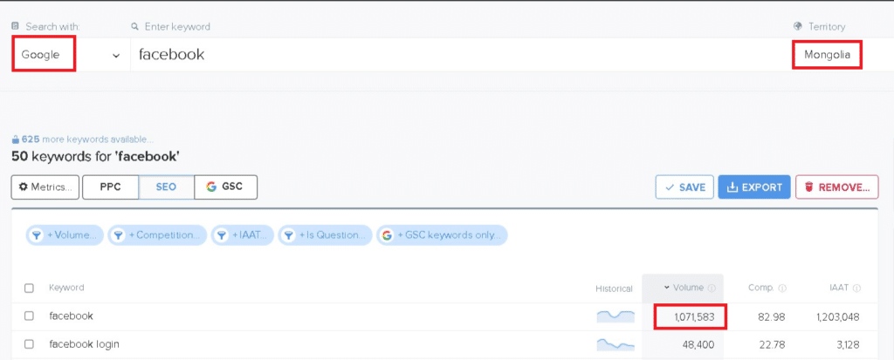This screenshot has height=360, width=894.
Task: Click the blue EXPORT button
Action: (x=753, y=187)
